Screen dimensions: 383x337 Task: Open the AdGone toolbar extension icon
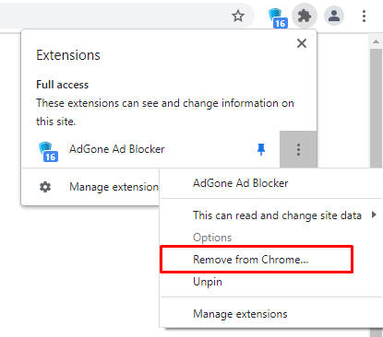point(278,18)
